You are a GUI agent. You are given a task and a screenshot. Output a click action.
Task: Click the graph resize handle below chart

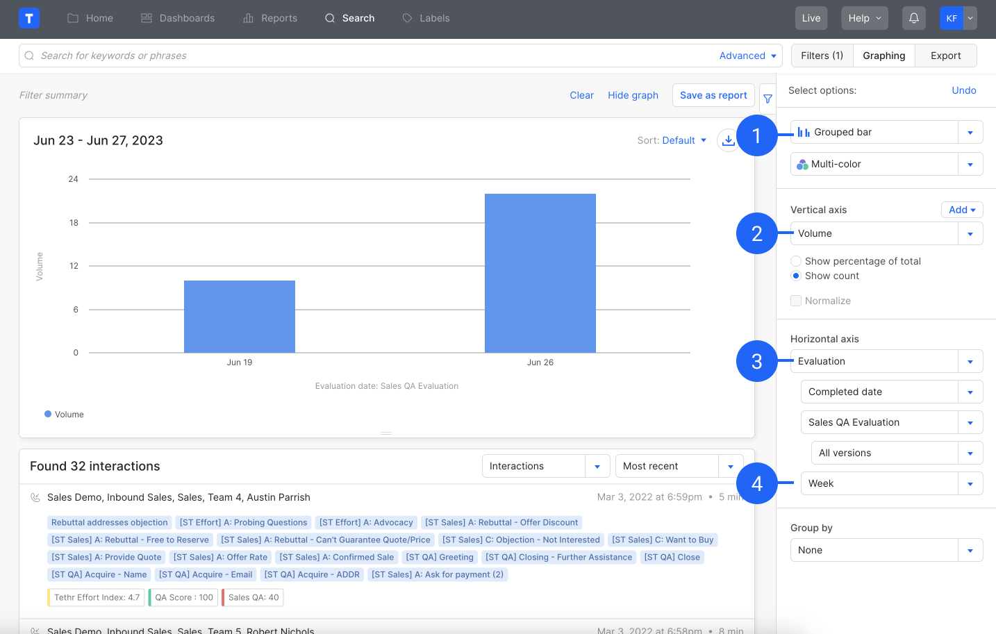coord(386,433)
